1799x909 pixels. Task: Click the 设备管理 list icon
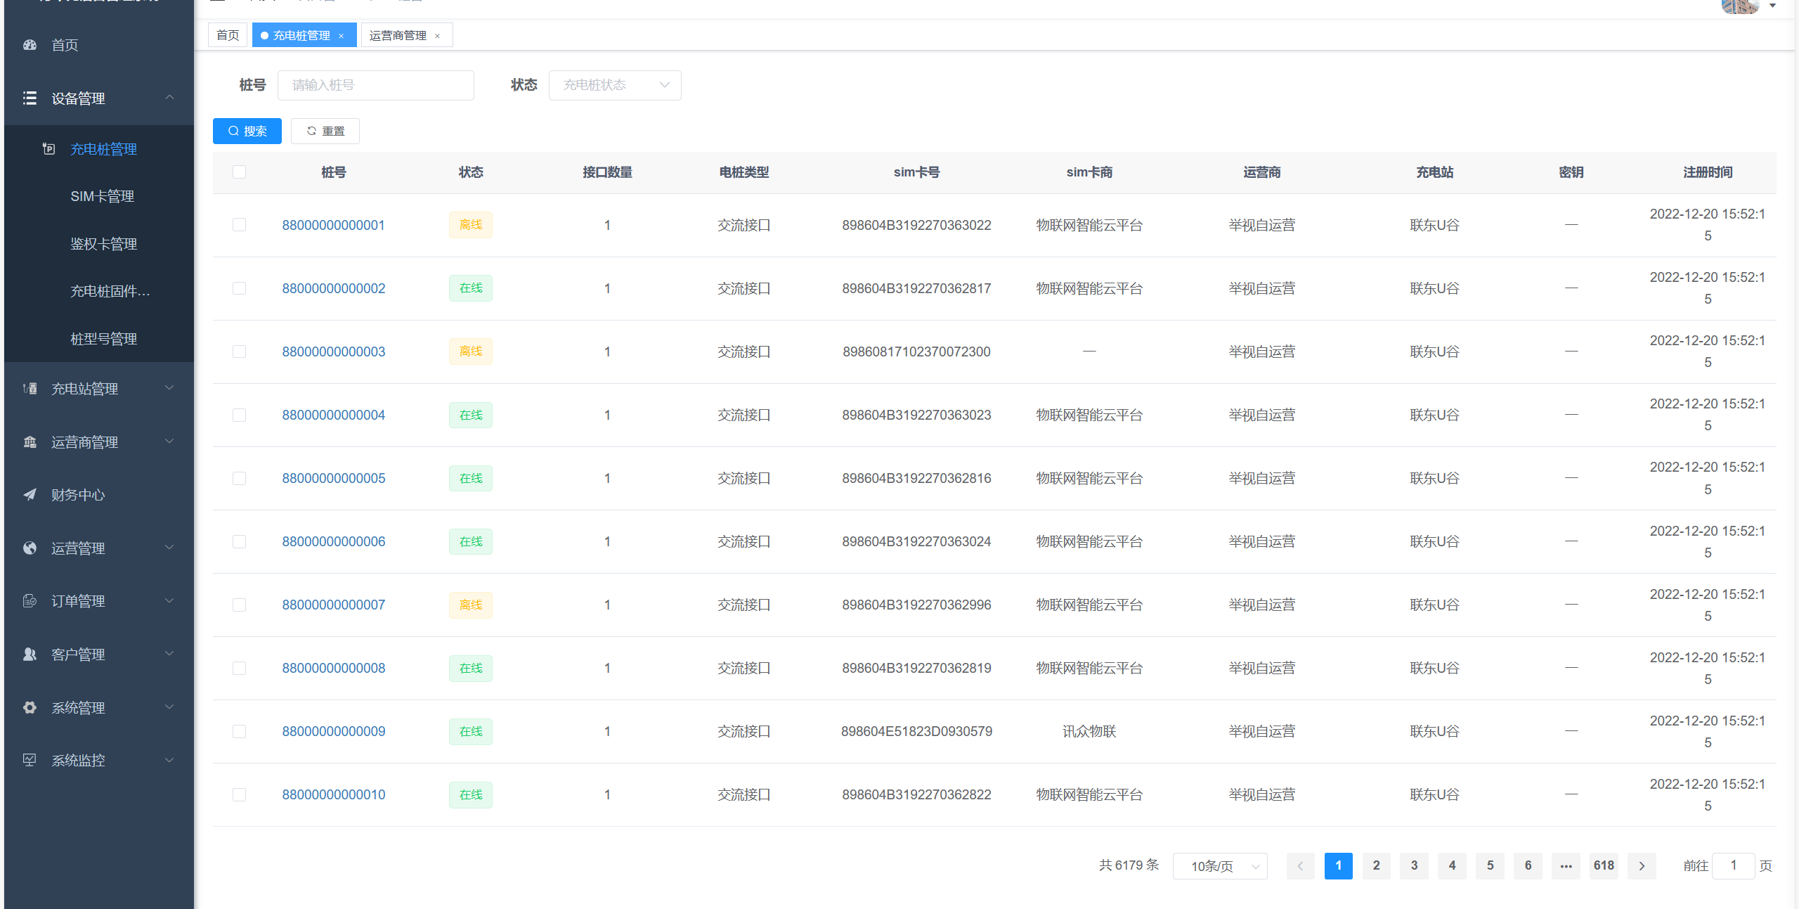[x=30, y=98]
